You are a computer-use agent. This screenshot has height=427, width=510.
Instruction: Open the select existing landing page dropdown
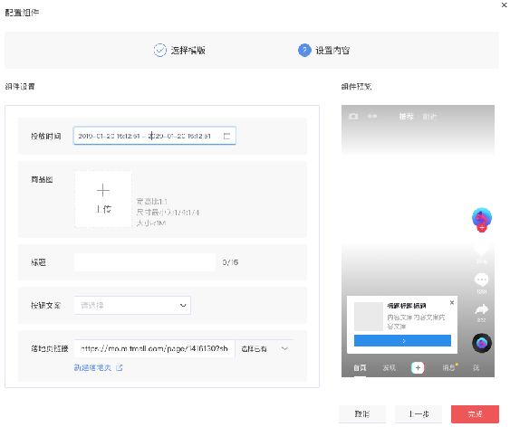click(265, 348)
